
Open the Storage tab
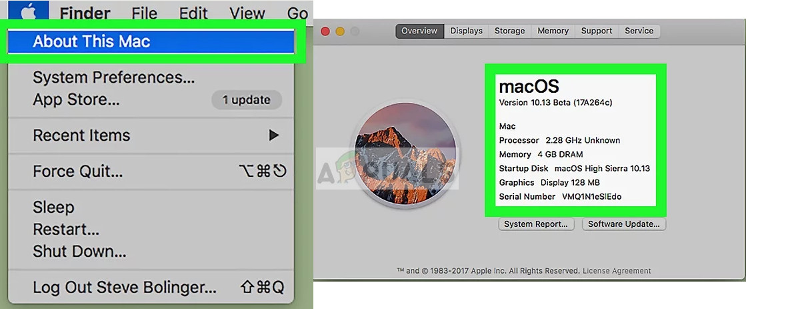pos(510,31)
